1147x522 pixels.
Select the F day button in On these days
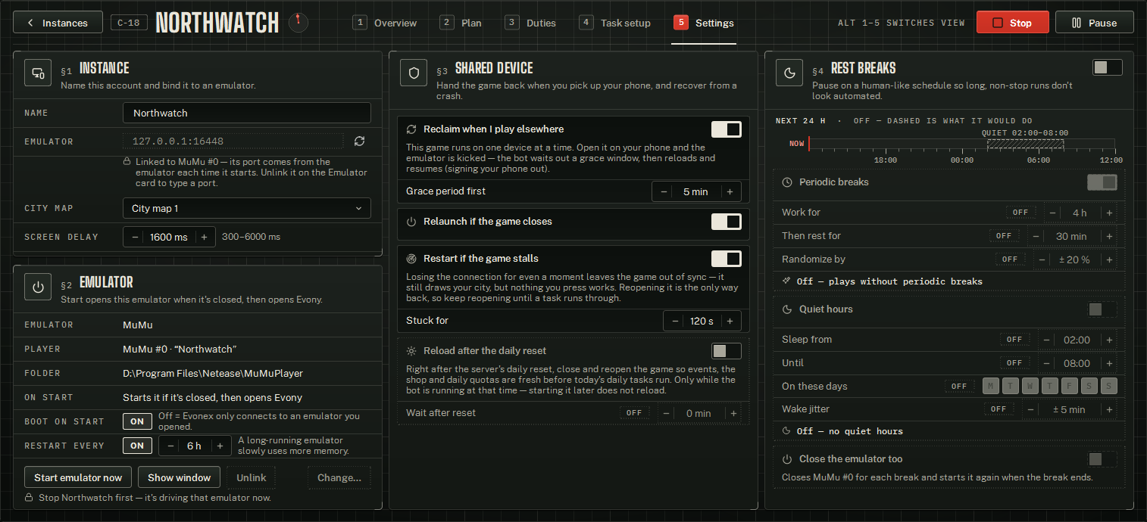tap(1070, 387)
